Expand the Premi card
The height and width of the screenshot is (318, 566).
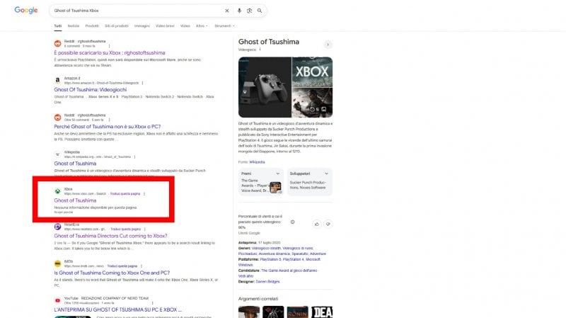click(x=278, y=173)
